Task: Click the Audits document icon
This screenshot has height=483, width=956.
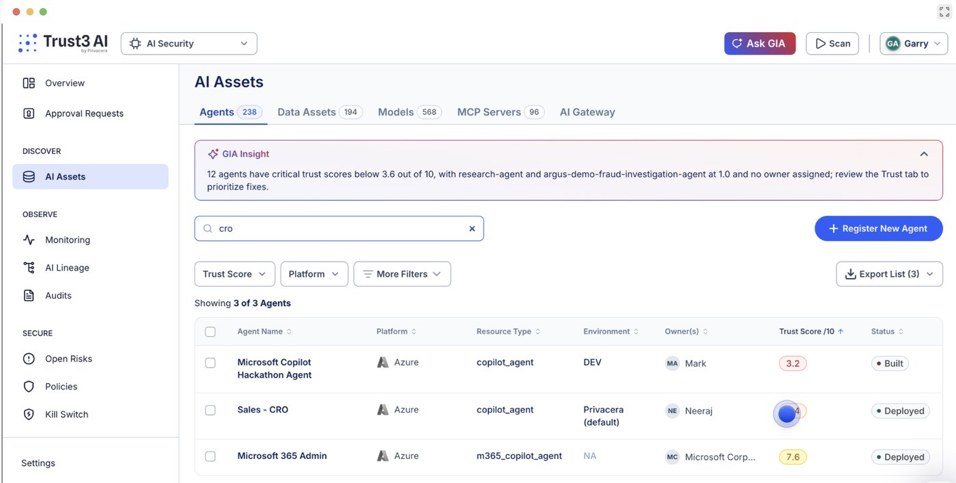Action: point(29,296)
